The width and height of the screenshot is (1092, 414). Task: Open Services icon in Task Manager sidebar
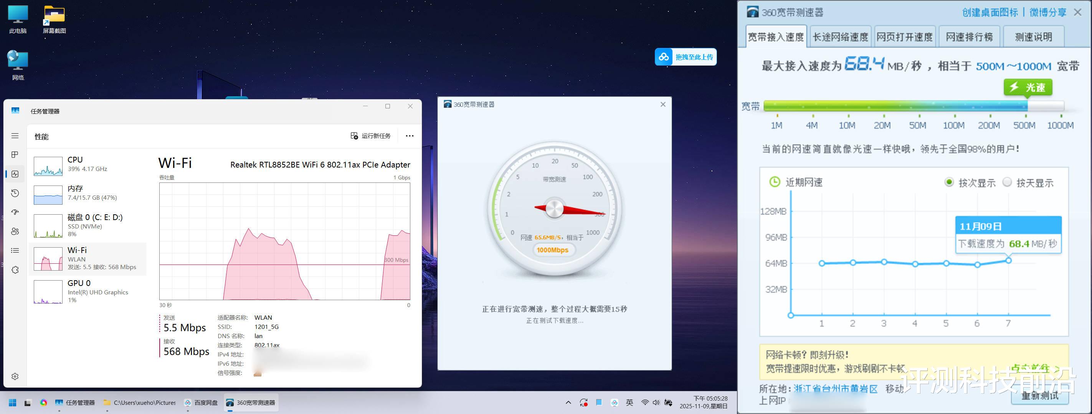pos(15,269)
